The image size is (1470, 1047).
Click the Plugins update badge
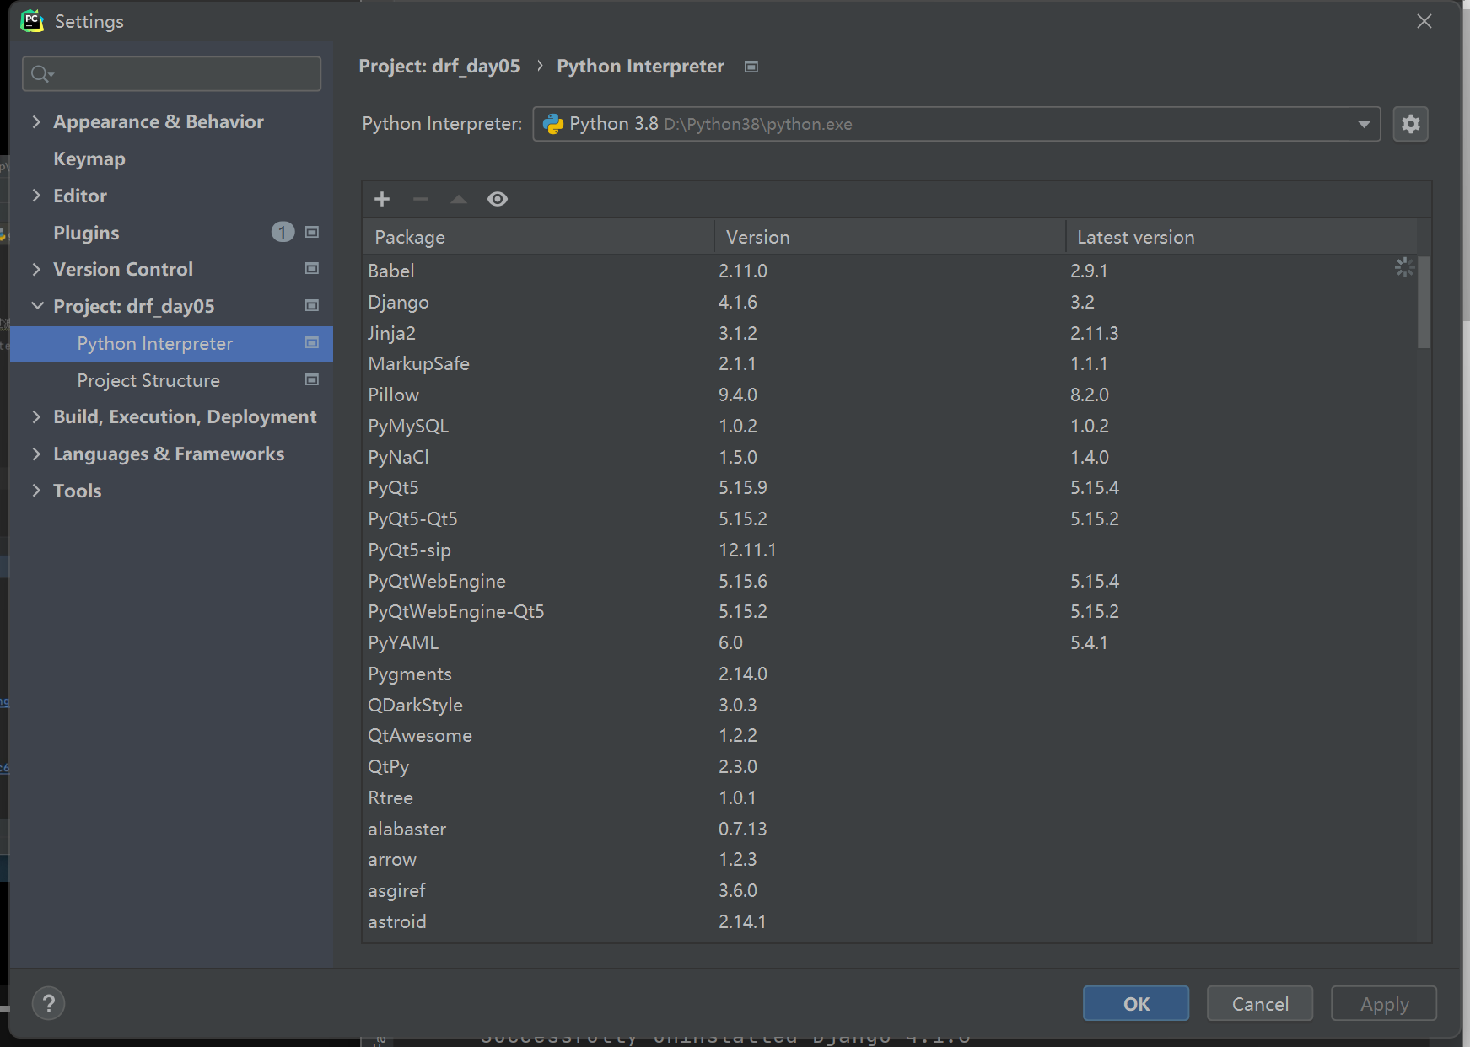pos(283,232)
